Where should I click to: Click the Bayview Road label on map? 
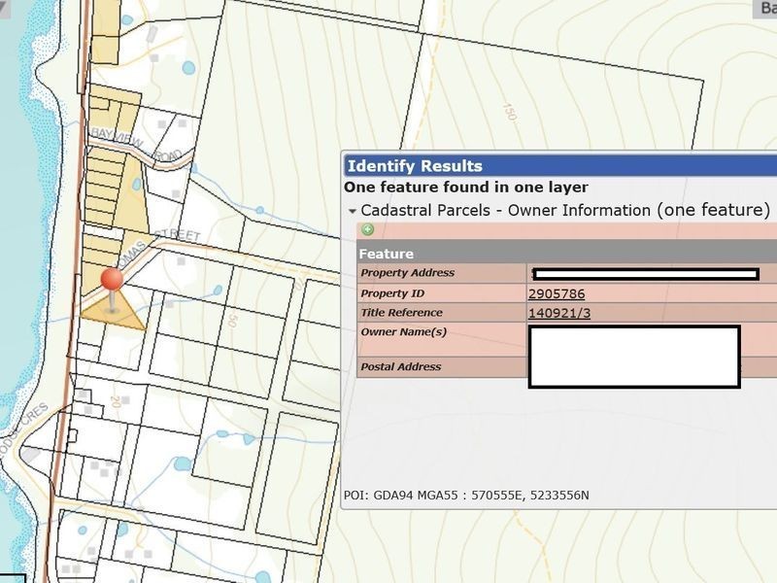coord(137,144)
